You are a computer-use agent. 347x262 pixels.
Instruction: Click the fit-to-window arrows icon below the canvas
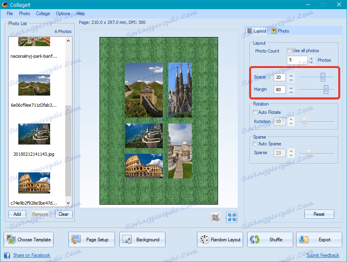[232, 217]
